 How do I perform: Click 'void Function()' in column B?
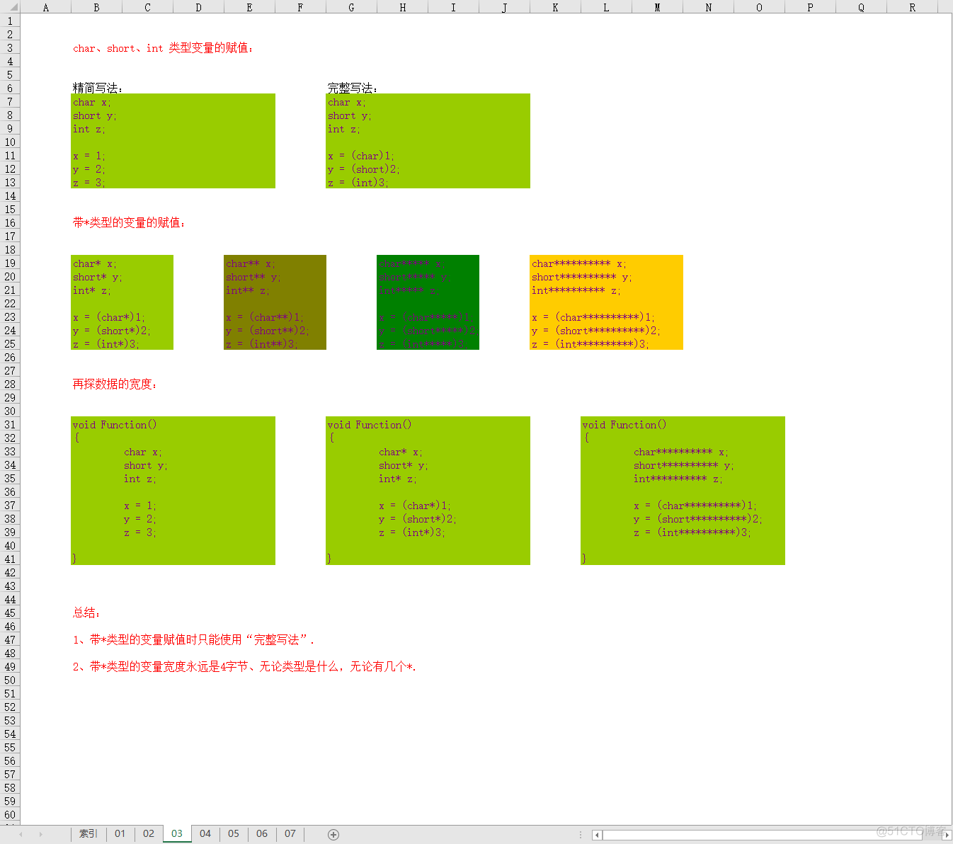pos(115,425)
